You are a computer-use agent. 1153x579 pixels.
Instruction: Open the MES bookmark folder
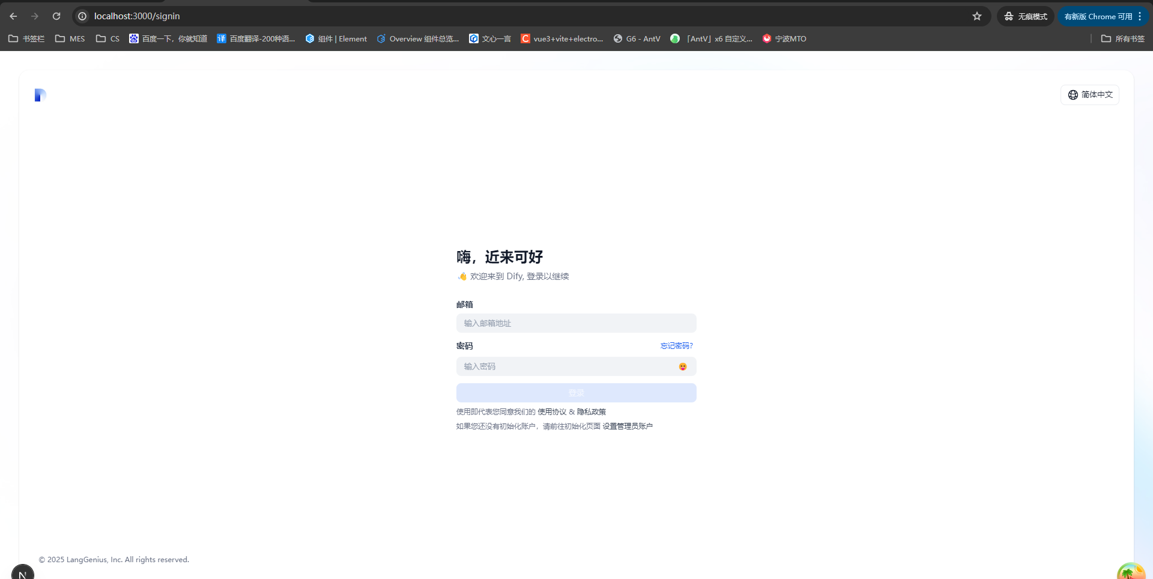[x=70, y=38]
